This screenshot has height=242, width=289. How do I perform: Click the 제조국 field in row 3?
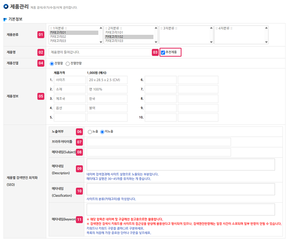tap(70, 99)
